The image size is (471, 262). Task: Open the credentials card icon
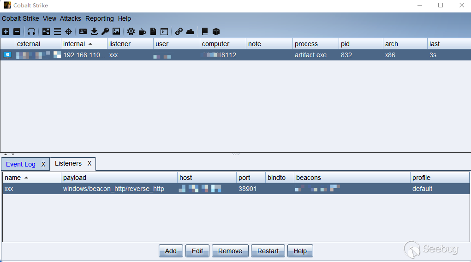pos(83,32)
